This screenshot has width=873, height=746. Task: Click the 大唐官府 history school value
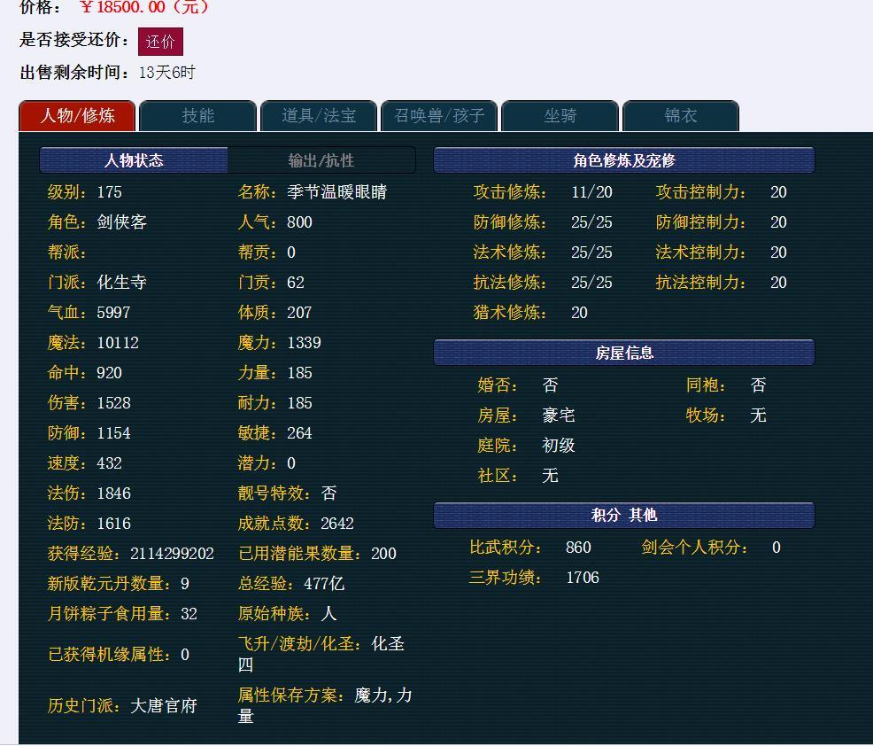point(164,706)
